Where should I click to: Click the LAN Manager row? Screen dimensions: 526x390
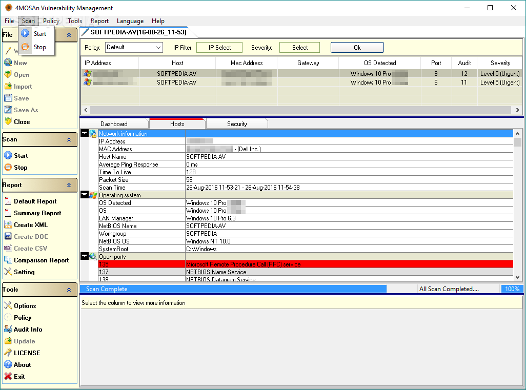[306, 218]
